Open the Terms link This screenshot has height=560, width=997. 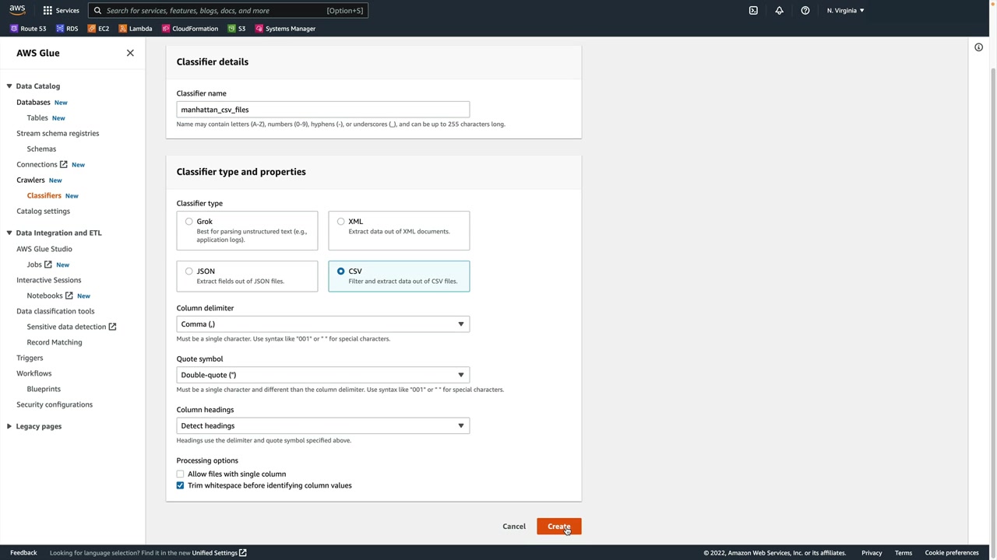pos(904,553)
